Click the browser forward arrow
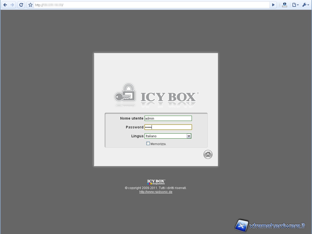This screenshot has width=312, height=234. [12, 5]
